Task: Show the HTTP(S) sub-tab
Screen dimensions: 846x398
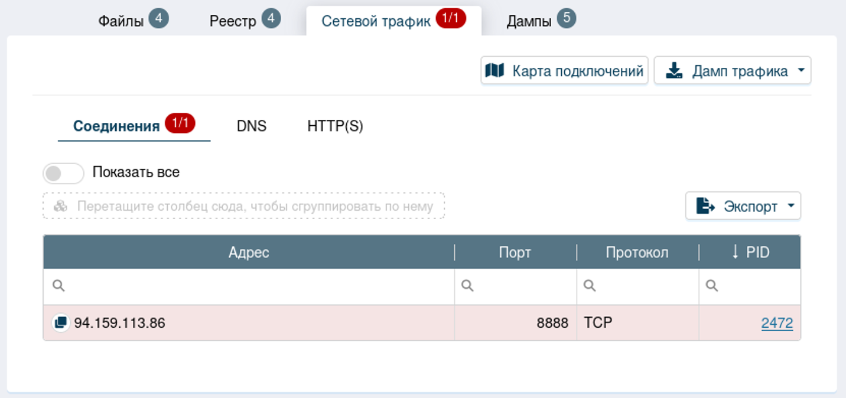Action: coord(335,126)
